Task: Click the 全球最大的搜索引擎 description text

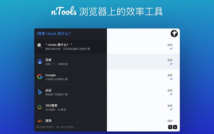Action: tap(57, 79)
